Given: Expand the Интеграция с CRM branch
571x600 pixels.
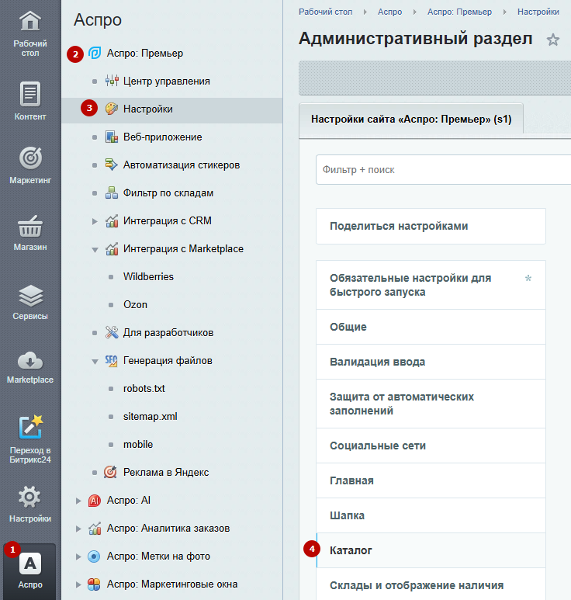Looking at the screenshot, I should [95, 221].
